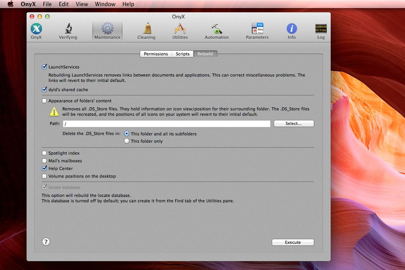Open the OnyX toolbar pane
405x270 pixels.
tap(36, 31)
